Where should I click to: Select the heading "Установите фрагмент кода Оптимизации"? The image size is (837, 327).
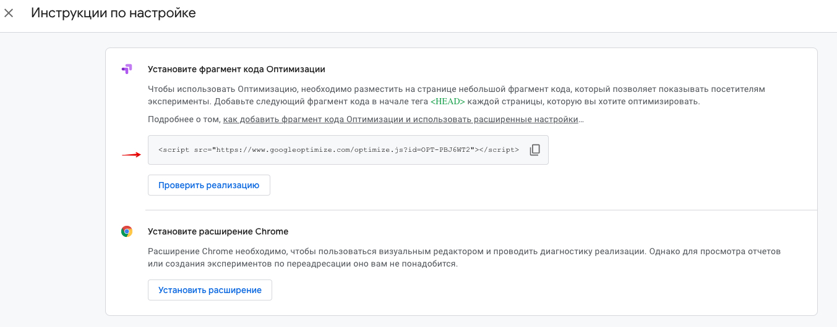236,69
